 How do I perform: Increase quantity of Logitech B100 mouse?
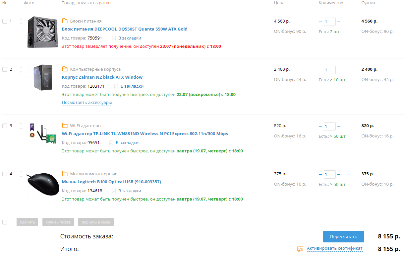click(339, 174)
